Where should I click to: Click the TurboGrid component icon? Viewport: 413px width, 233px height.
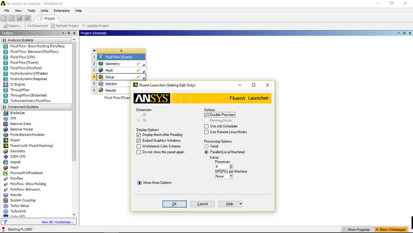(6, 211)
